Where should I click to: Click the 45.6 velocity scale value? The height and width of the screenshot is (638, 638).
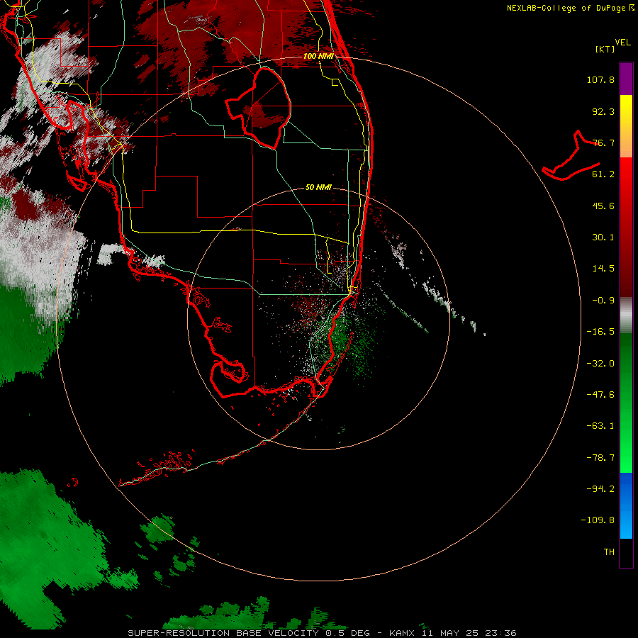coord(603,206)
